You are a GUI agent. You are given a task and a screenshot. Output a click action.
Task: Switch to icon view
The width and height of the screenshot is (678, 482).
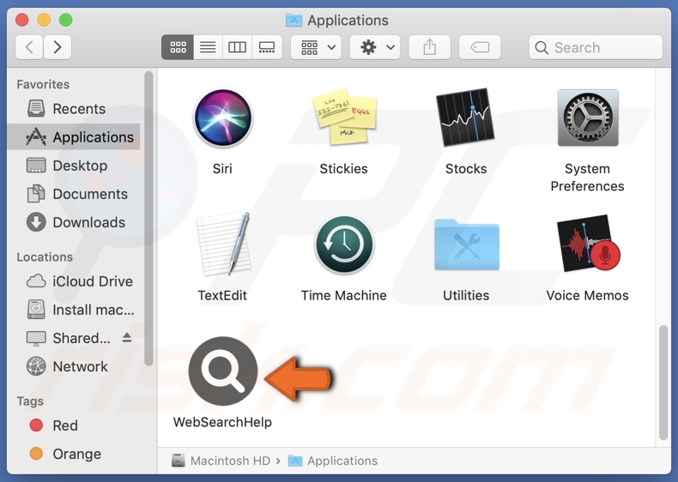pos(178,47)
